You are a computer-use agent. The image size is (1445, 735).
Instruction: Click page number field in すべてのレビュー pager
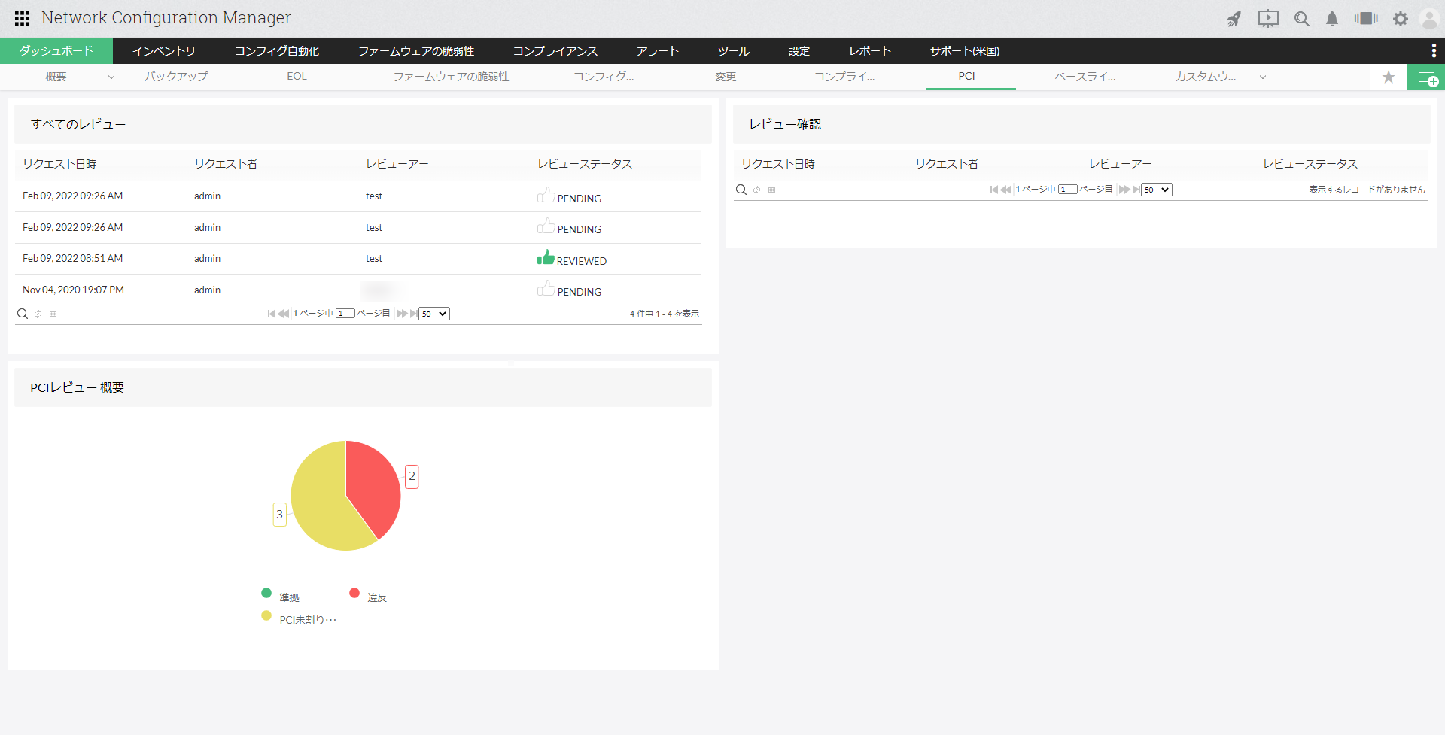point(345,314)
